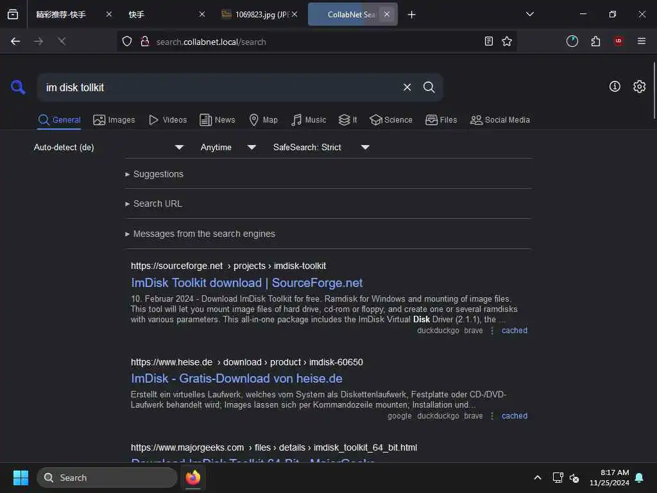The height and width of the screenshot is (493, 657).
Task: Go back to previous page
Action: (x=15, y=41)
